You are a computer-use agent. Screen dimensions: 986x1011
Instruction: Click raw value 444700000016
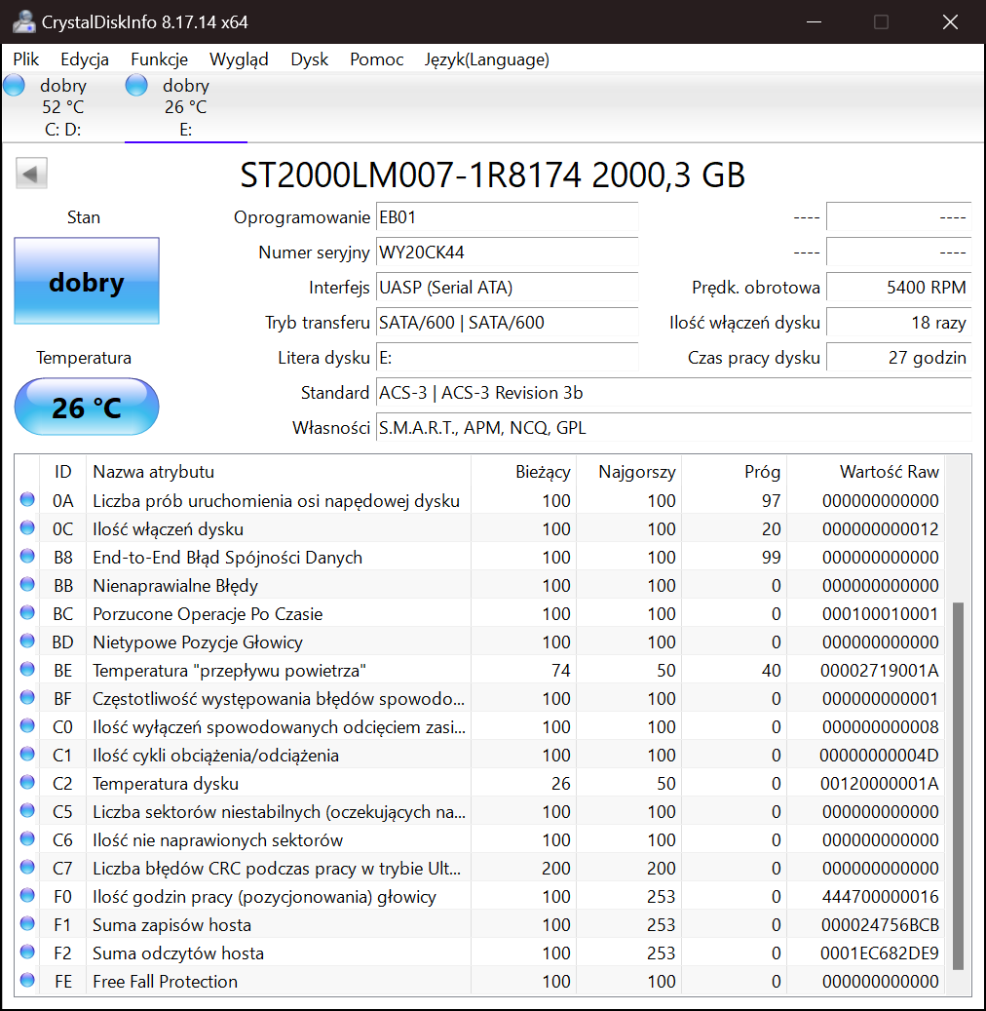pos(880,896)
